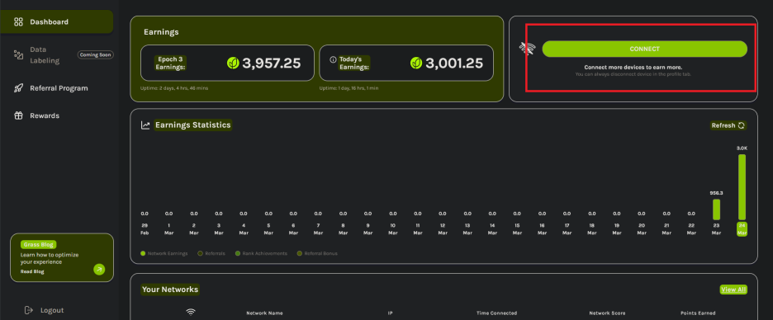This screenshot has height=320, width=773.
Task: Open the Referral Program page
Action: point(59,88)
